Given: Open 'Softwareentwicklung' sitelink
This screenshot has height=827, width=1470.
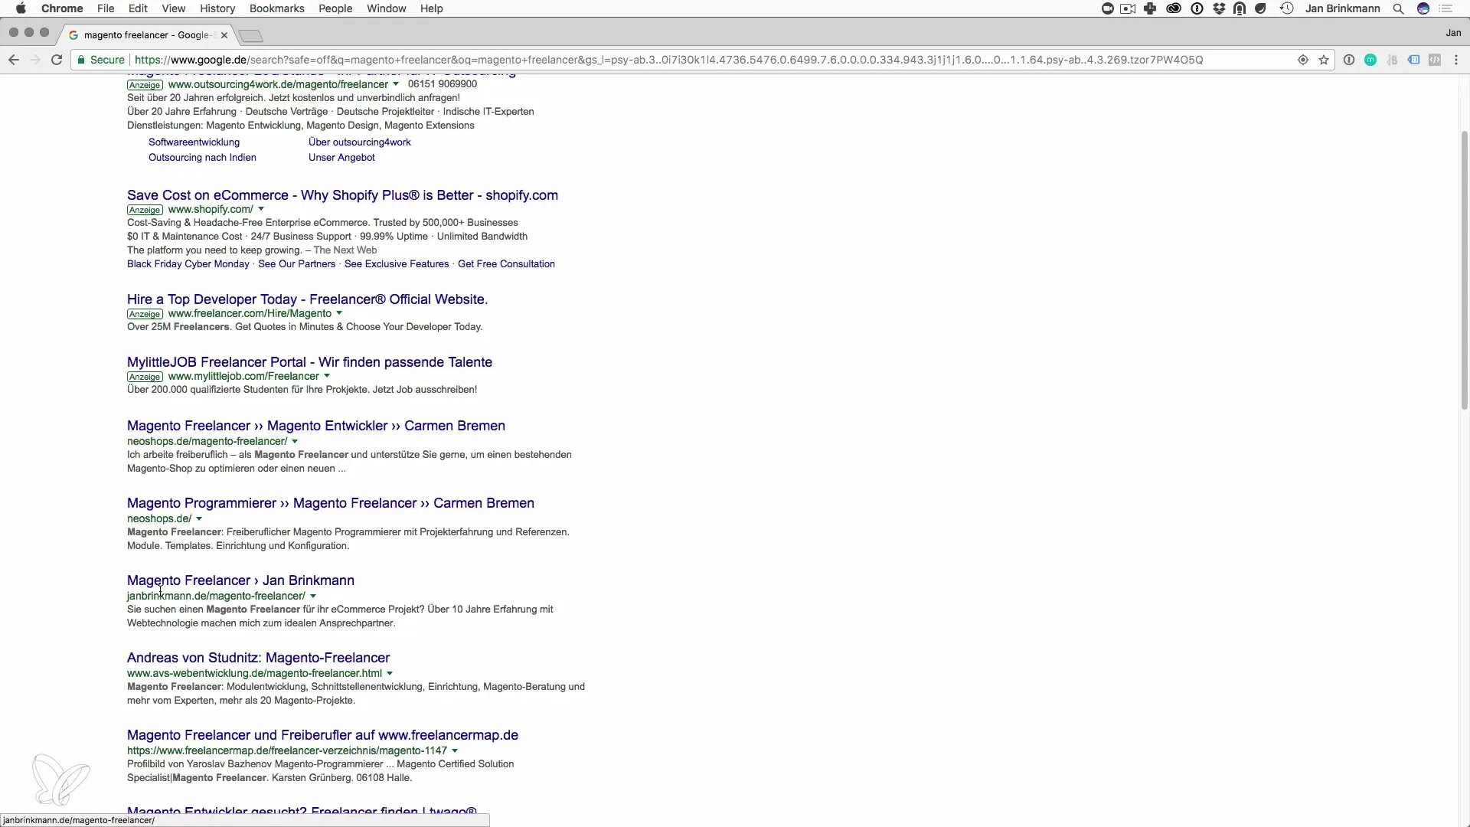Looking at the screenshot, I should [194, 142].
